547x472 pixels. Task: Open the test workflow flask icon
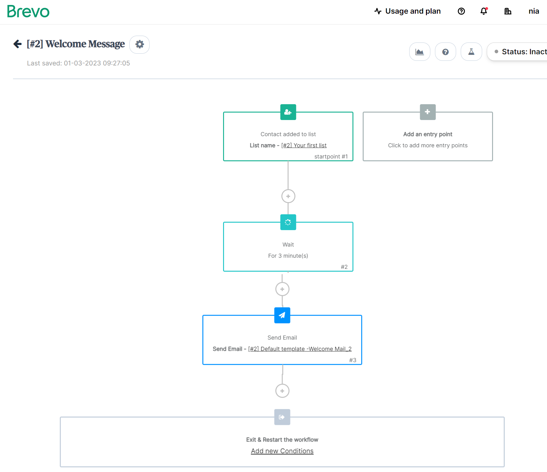tap(471, 52)
